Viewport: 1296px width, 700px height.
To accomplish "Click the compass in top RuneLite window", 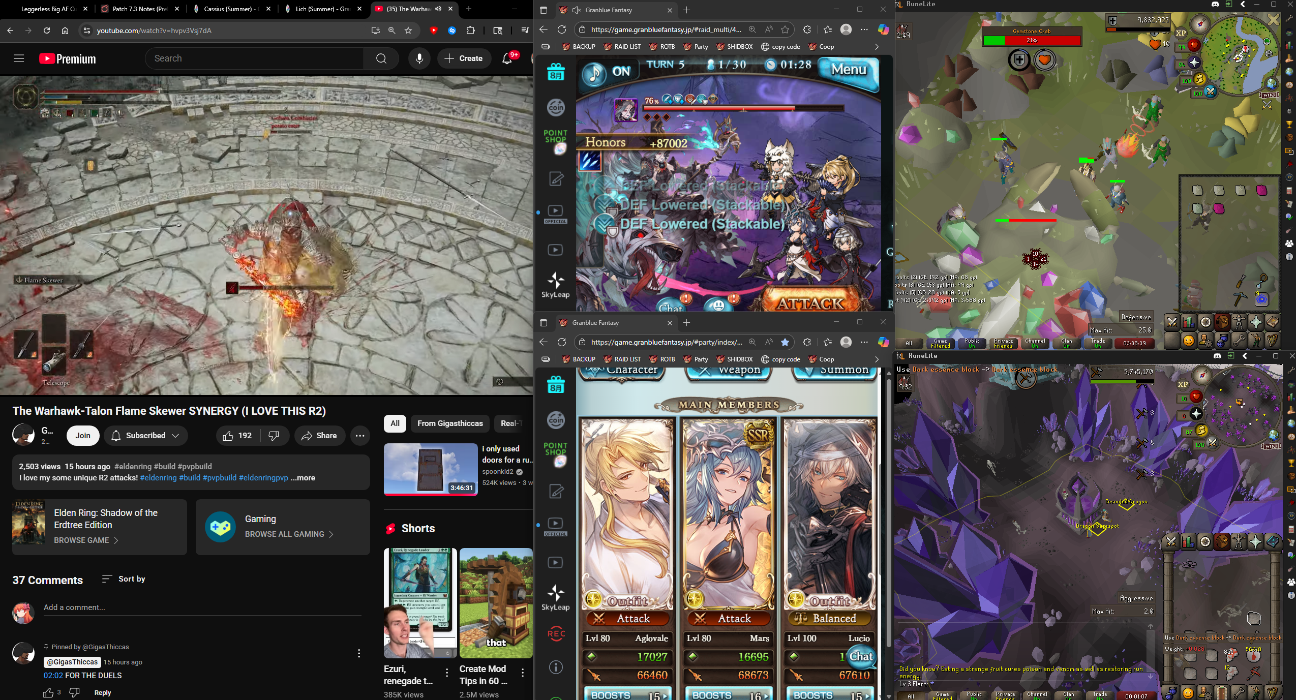I will [1201, 23].
